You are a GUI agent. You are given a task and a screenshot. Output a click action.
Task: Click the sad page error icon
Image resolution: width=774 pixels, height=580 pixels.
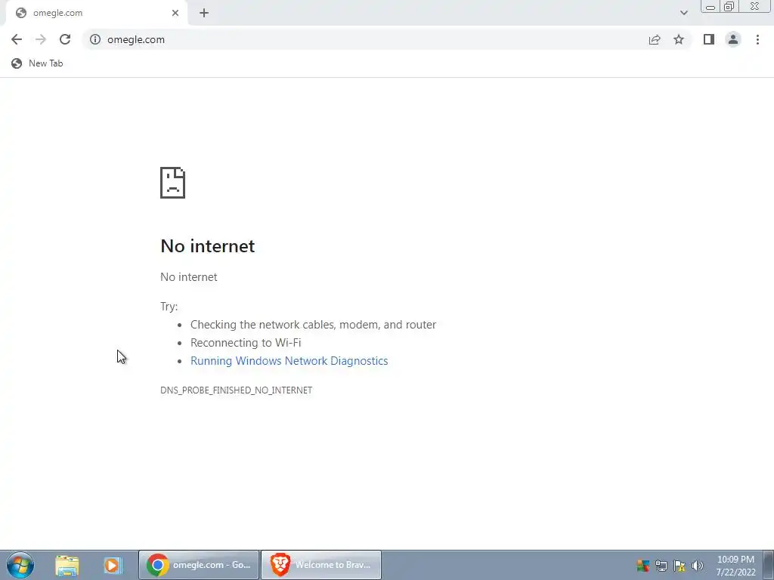pos(173,183)
